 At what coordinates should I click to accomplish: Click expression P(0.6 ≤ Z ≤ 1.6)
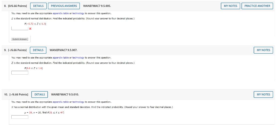[34, 68]
